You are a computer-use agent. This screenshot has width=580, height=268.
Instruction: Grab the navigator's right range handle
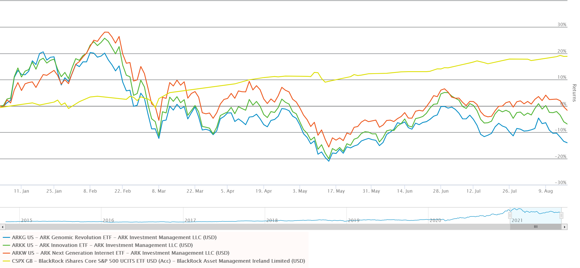pyautogui.click(x=561, y=216)
